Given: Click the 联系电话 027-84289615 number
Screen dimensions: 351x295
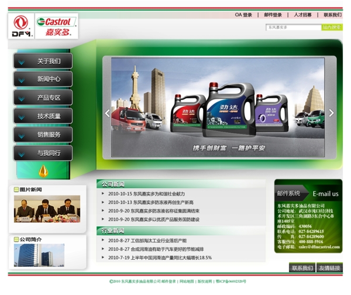Looking at the screenshot, I should [311, 231].
